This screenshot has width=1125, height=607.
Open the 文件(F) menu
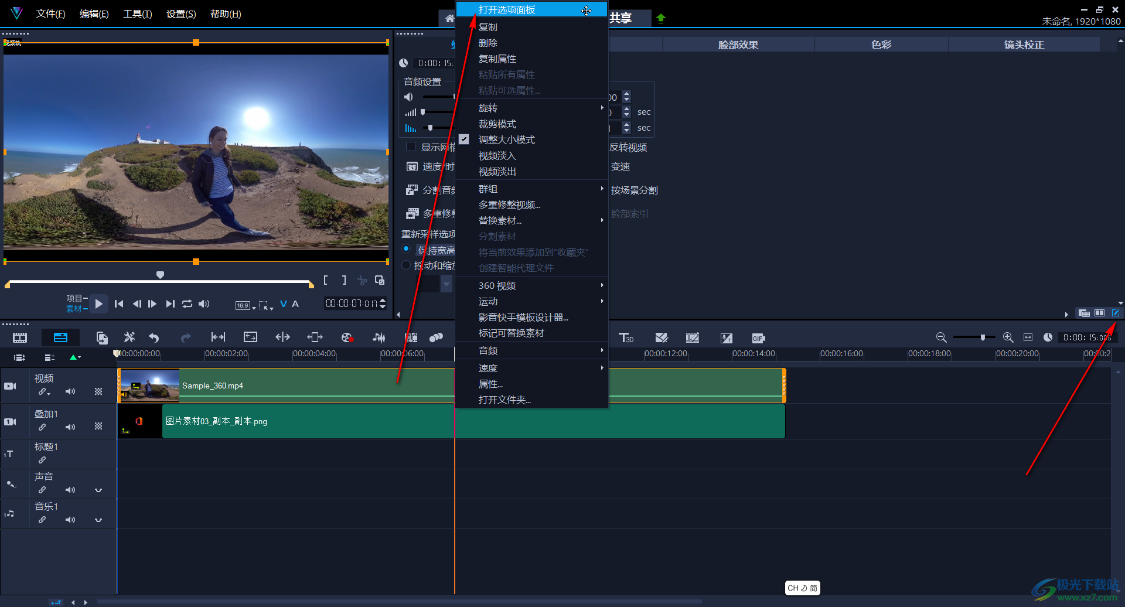[50, 13]
